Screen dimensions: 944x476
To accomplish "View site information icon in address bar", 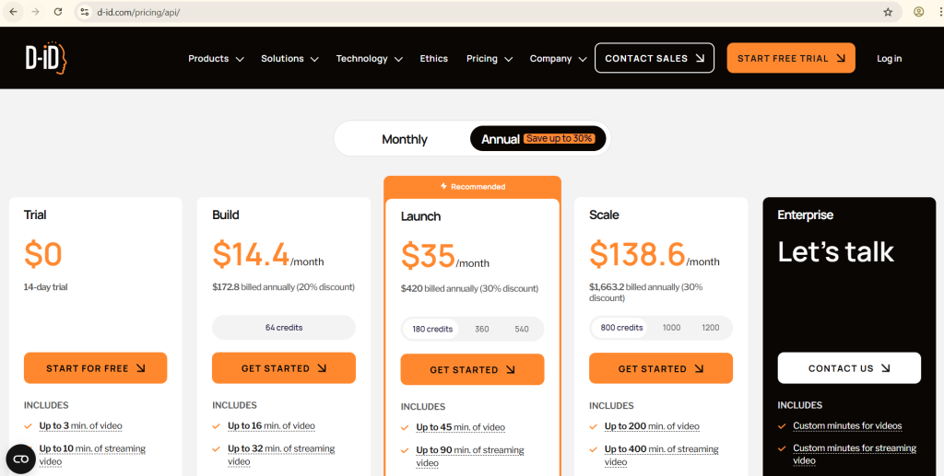I will 84,12.
